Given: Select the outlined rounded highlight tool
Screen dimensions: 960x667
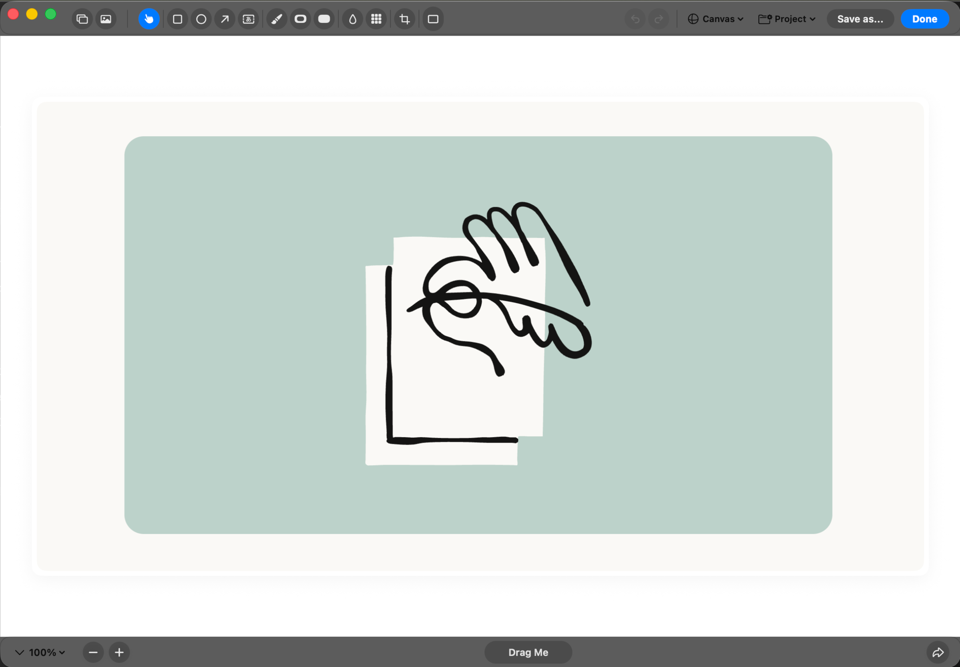Looking at the screenshot, I should 300,19.
